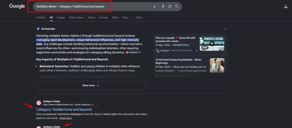Open the Better Beginnings article thumbnail
Viewport: 292px width, 128px height.
pos(217,65)
